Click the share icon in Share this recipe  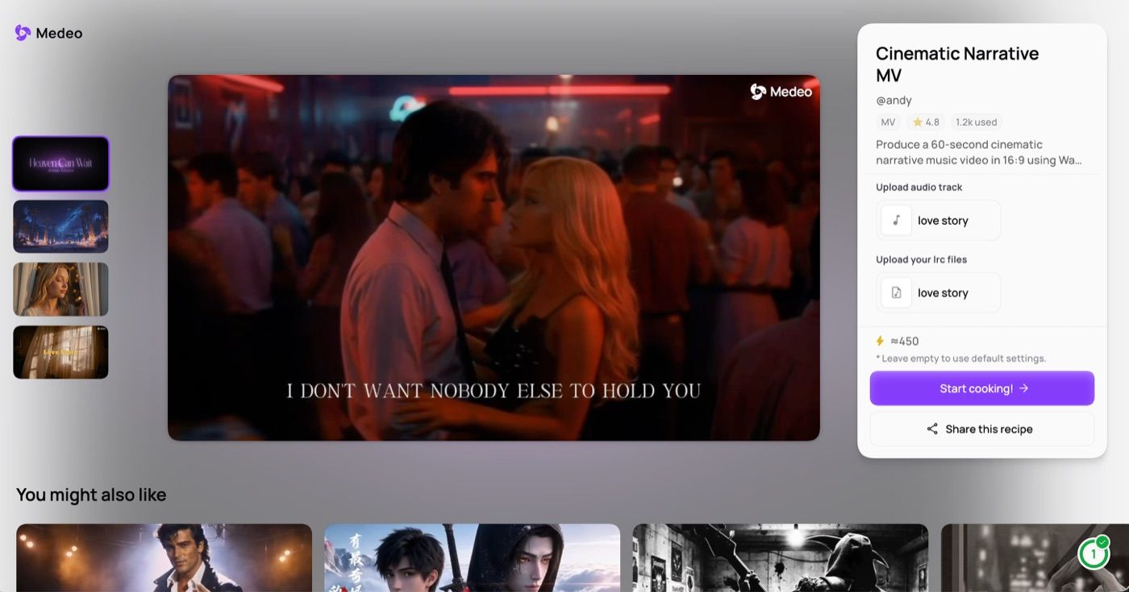(932, 428)
